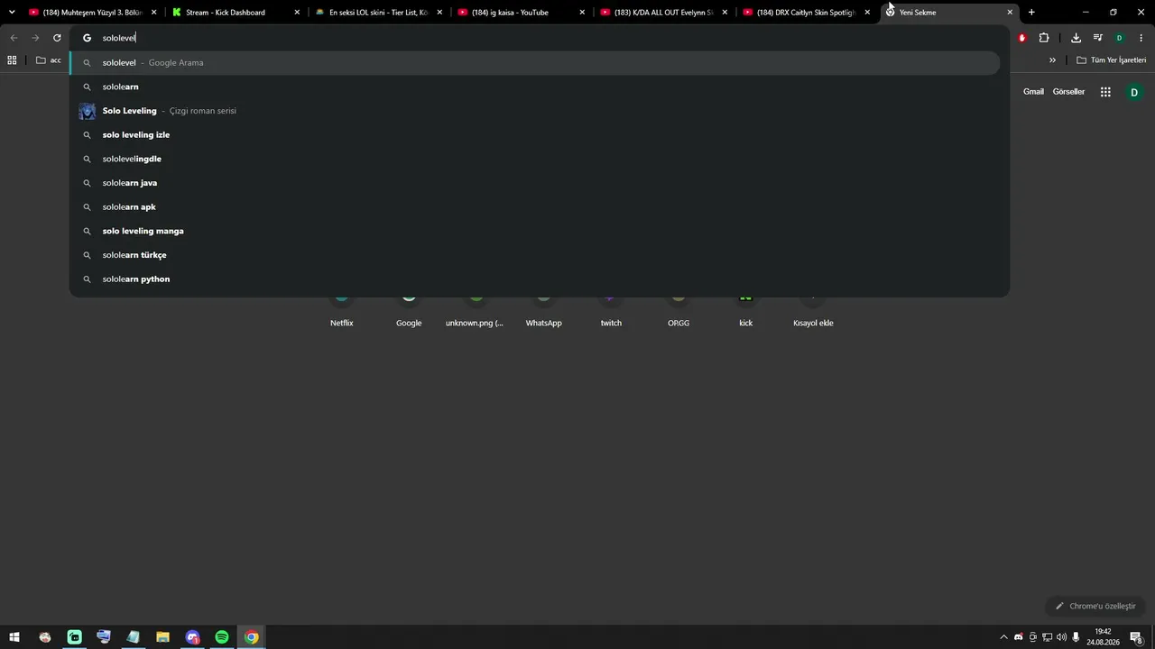Select the 'sololearn türkçe' suggestion
Viewport: 1155px width, 649px height.
[535, 255]
